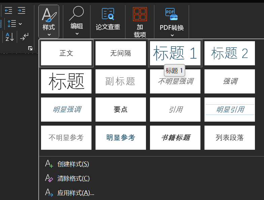Apply the large 标题 title style
The width and height of the screenshot is (264, 200).
(x=66, y=81)
